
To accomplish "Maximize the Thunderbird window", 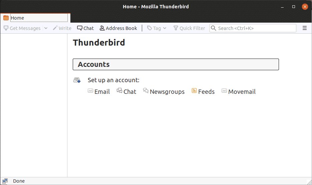I will (294, 7).
